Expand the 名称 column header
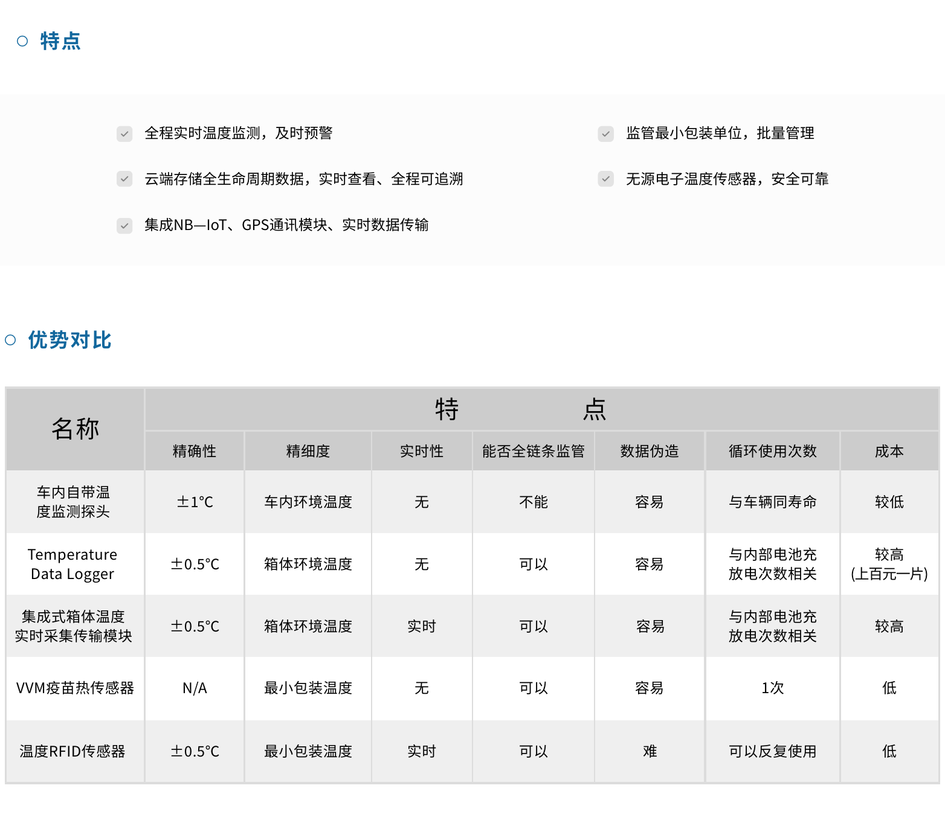Screen dimensions: 945x829 [75, 428]
